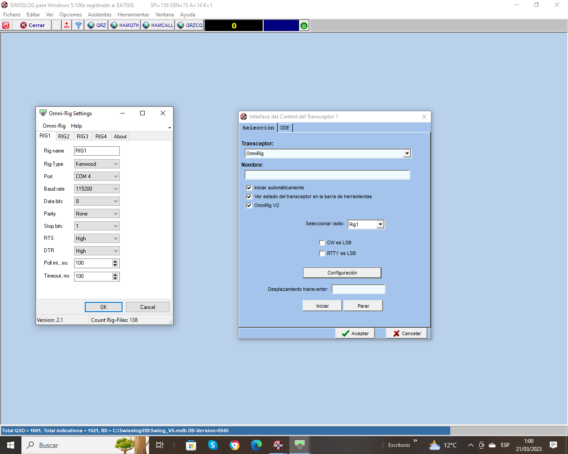This screenshot has width=568, height=454.
Task: Click OK in Omni-Rig Settings
Action: tap(103, 307)
